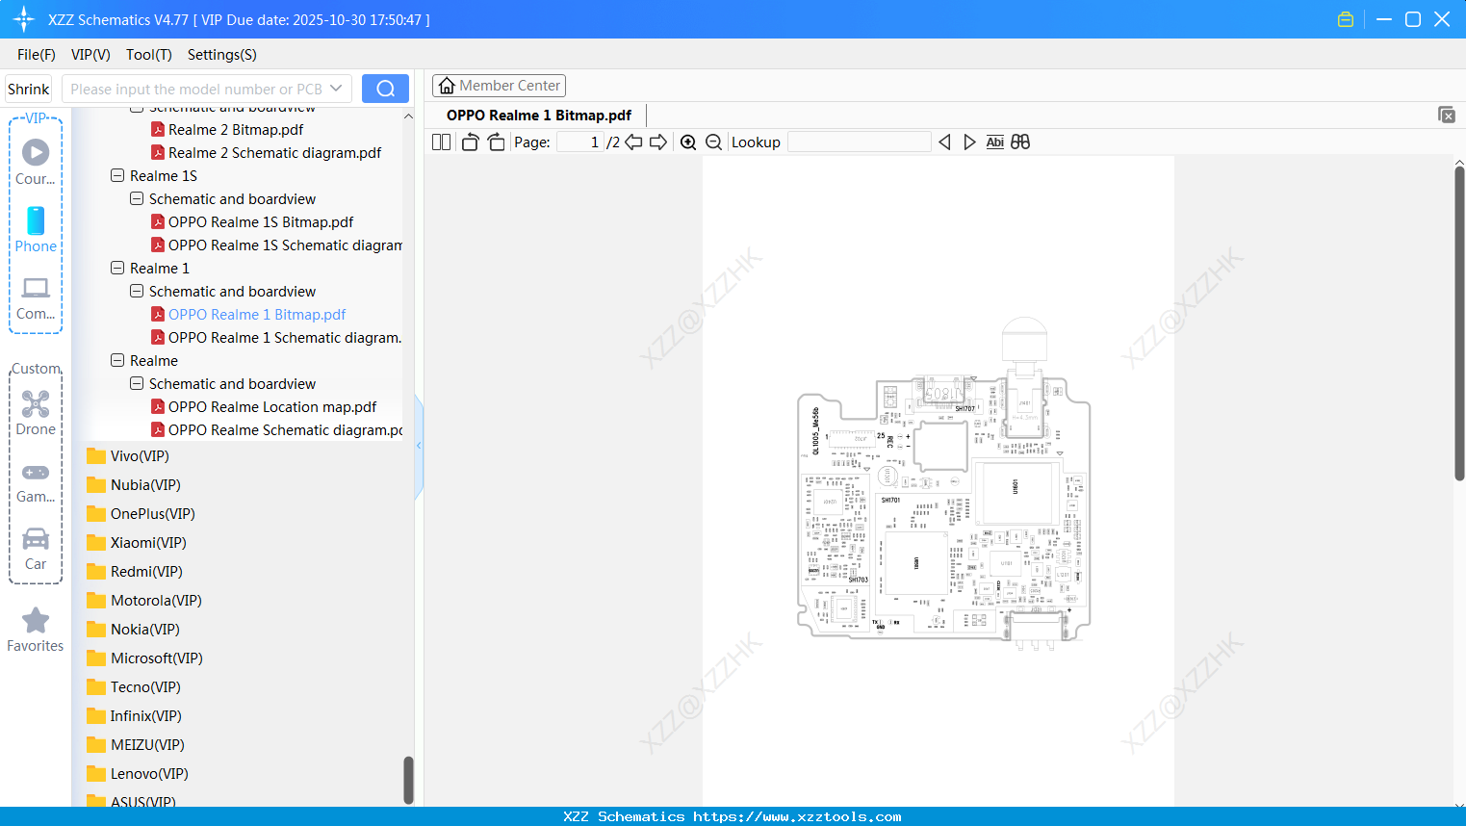Screen dimensions: 1466x826
Task: Open the Member Center page
Action: [499, 85]
